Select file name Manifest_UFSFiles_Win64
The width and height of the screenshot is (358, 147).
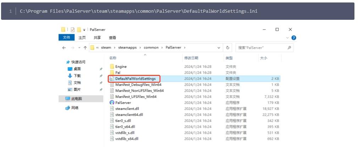(136, 96)
